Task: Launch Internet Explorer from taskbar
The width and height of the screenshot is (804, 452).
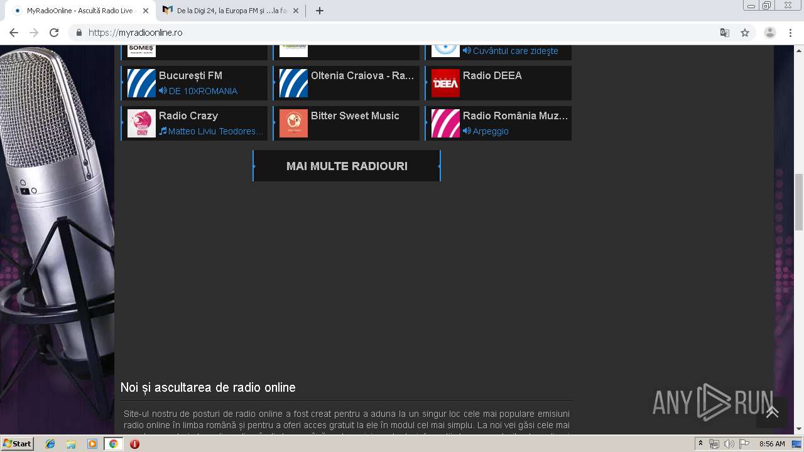Action: click(x=50, y=444)
